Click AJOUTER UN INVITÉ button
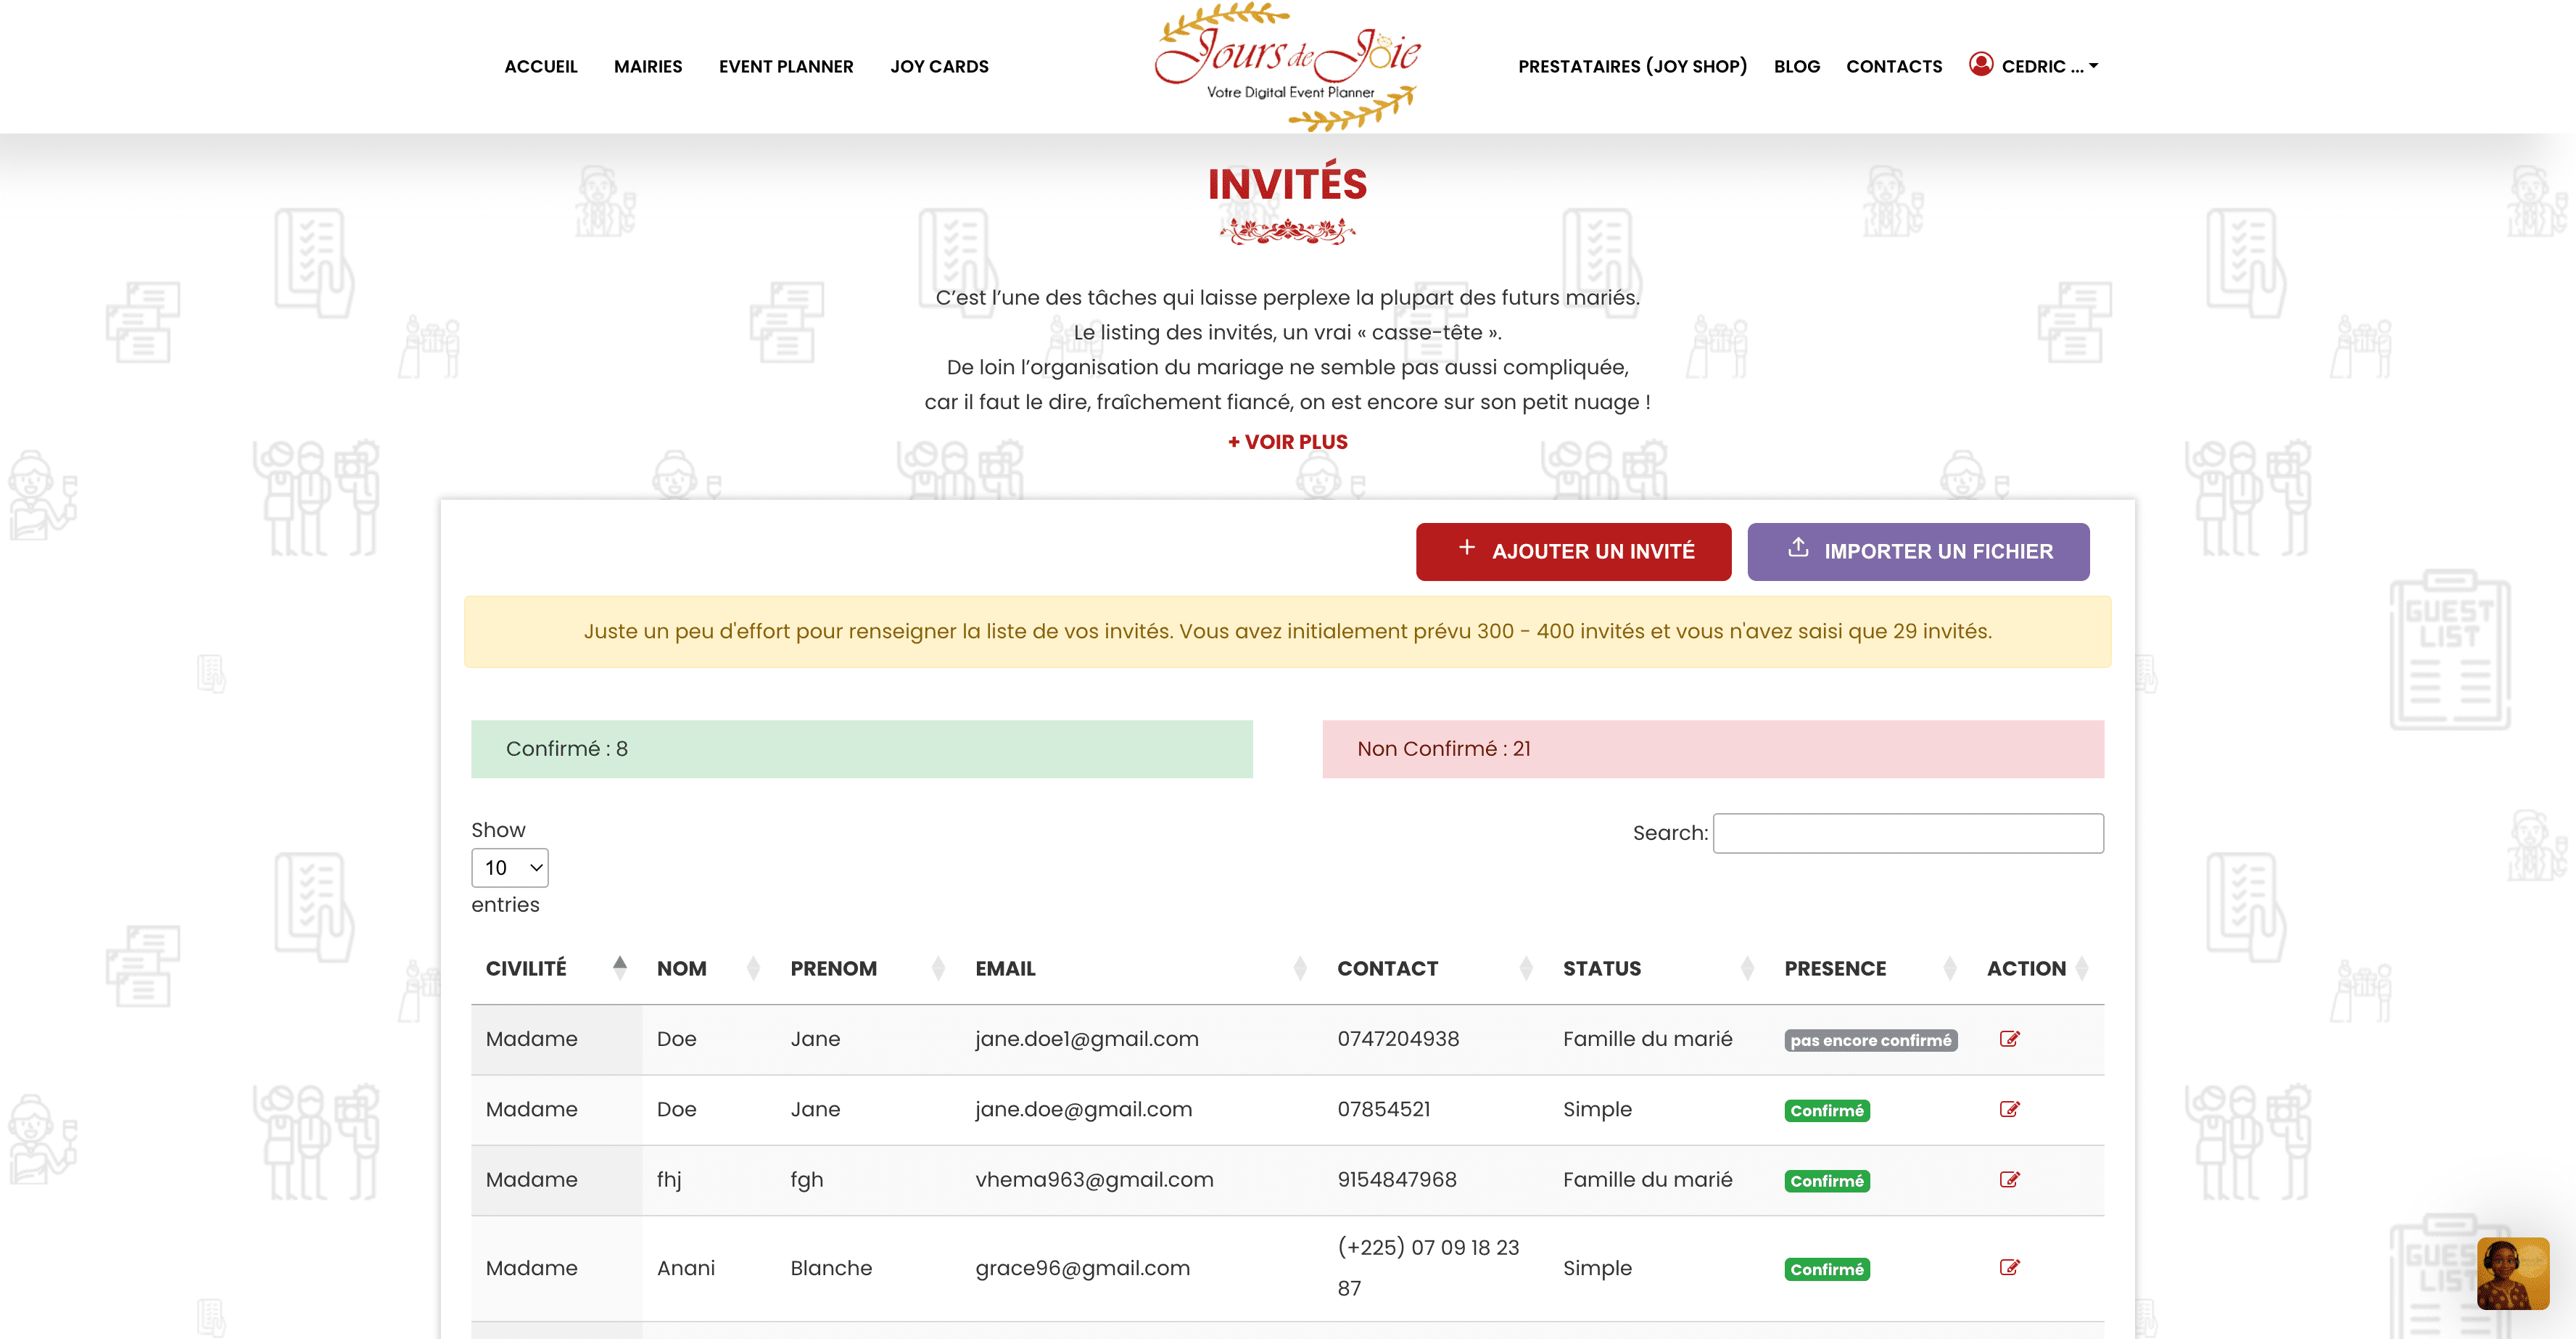The height and width of the screenshot is (1339, 2576). (1573, 551)
